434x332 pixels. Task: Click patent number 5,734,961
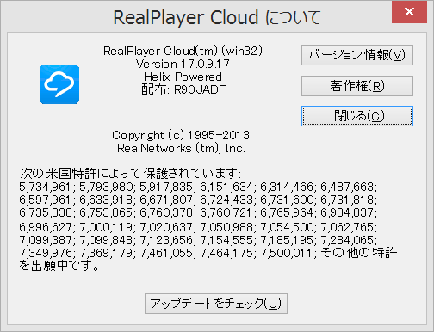[45, 187]
